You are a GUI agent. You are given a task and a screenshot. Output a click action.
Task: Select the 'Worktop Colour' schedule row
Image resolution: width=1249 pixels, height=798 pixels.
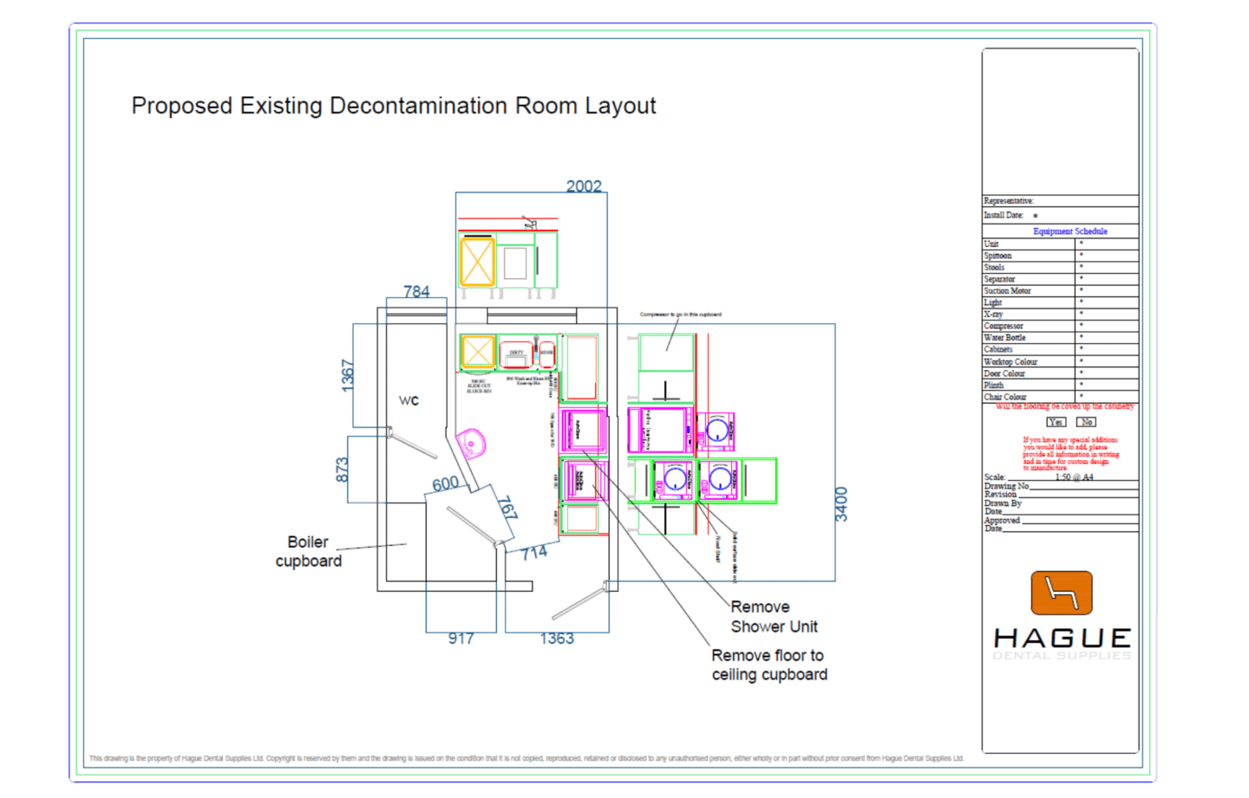(1061, 361)
